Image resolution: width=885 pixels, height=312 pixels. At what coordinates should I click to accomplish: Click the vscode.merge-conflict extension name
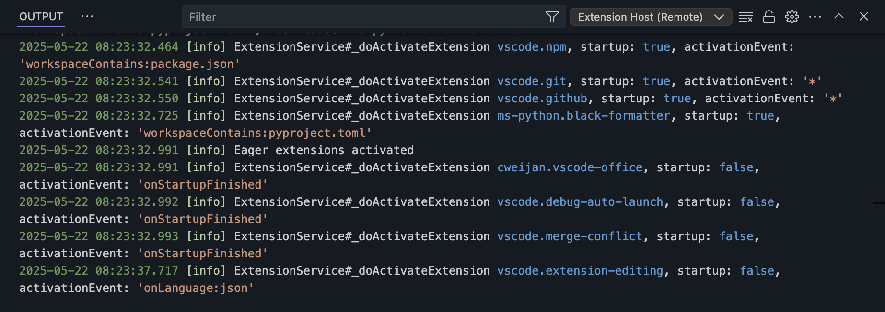point(570,236)
